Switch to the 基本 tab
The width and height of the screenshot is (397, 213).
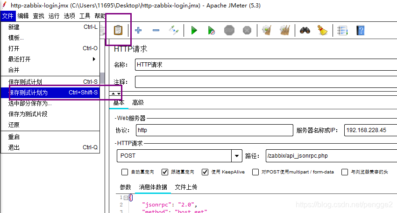[119, 103]
